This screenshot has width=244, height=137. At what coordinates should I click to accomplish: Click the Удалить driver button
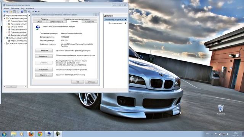(x=44, y=75)
